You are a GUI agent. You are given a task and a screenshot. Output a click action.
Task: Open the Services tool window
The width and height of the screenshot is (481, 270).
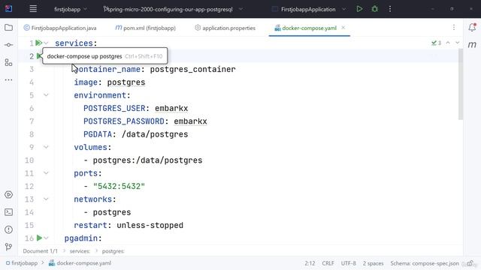pos(8,195)
